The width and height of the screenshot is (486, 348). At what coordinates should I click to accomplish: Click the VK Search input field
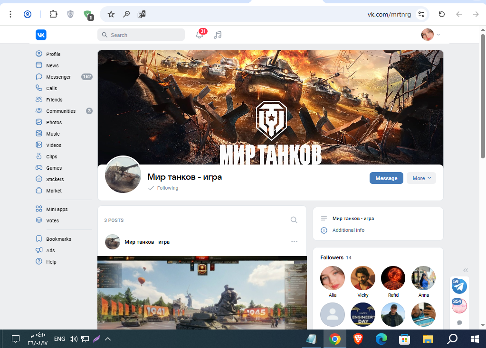(x=141, y=35)
